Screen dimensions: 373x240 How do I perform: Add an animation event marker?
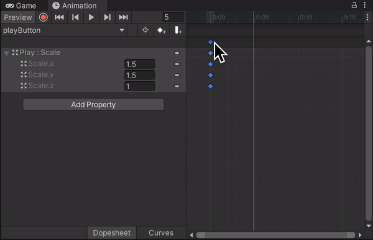[x=178, y=30]
